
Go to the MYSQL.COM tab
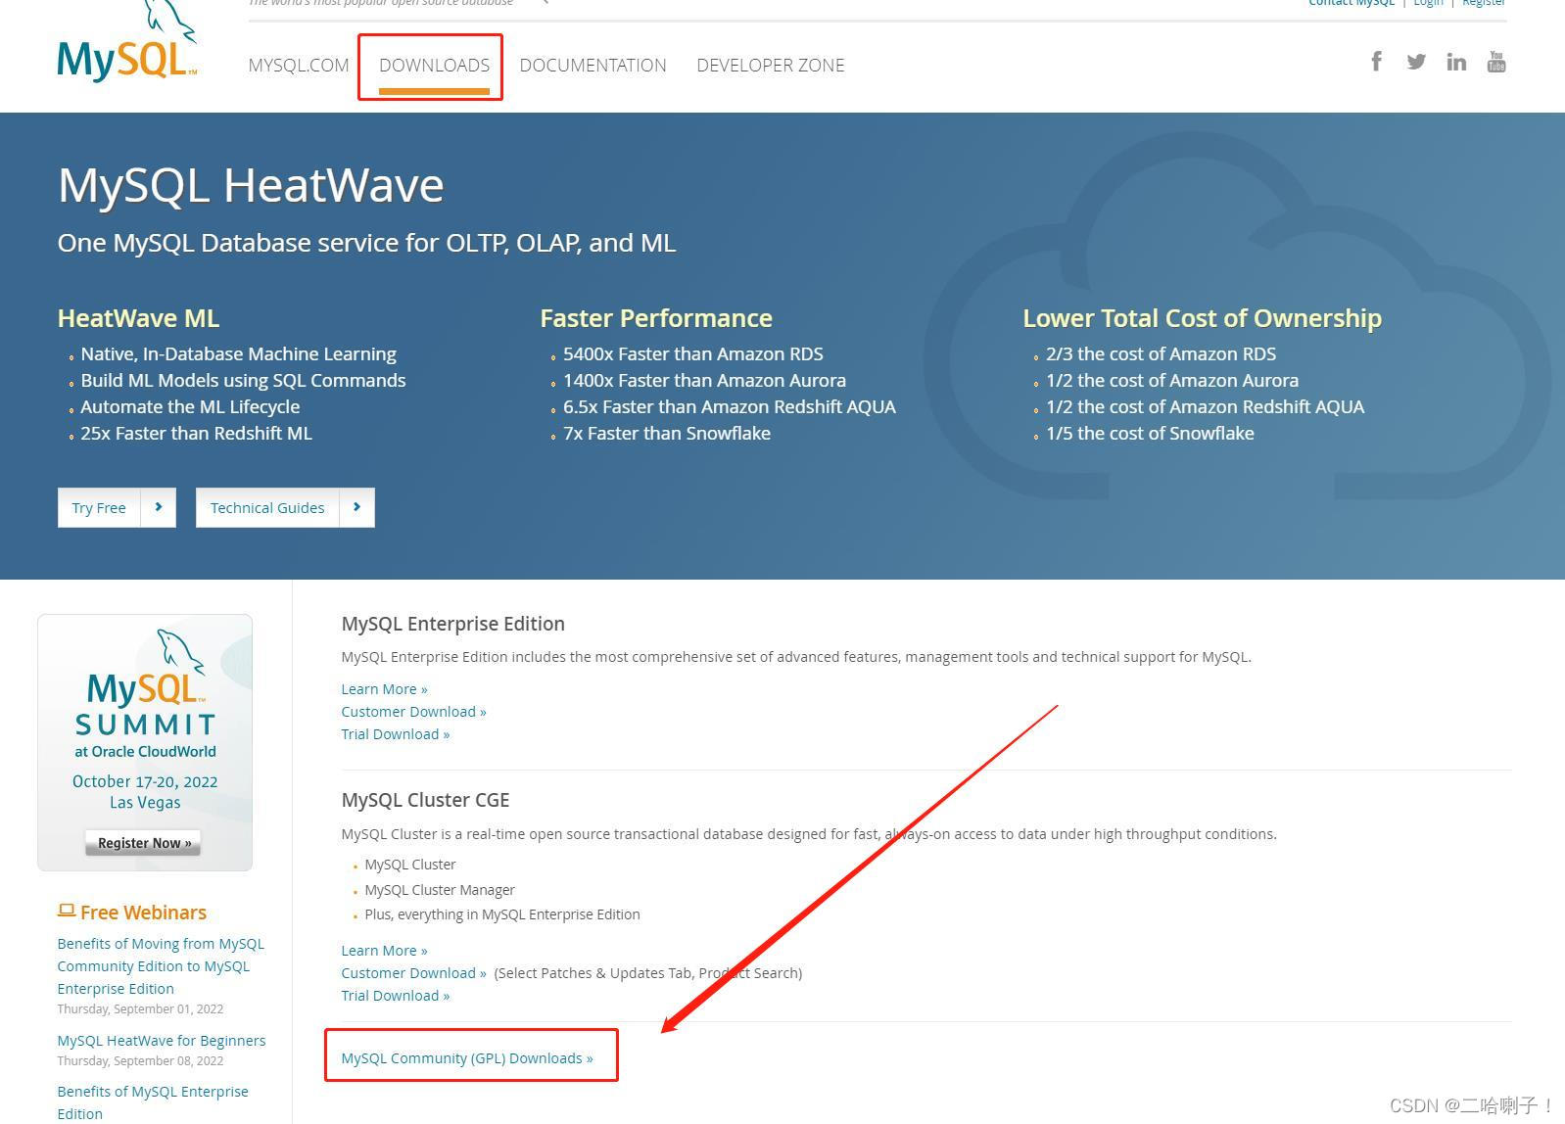click(x=299, y=66)
